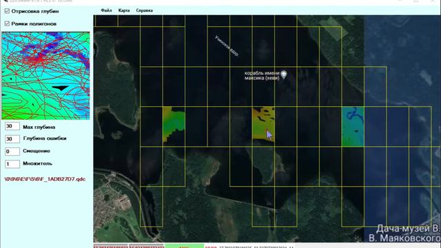Toggle the Рамки полигонов checkbox
The image size is (441, 248).
(x=7, y=23)
